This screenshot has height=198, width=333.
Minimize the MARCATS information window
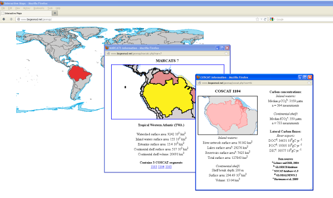[217, 48]
